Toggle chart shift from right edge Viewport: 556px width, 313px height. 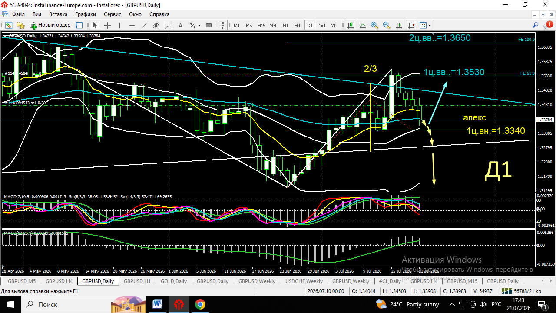(411, 25)
